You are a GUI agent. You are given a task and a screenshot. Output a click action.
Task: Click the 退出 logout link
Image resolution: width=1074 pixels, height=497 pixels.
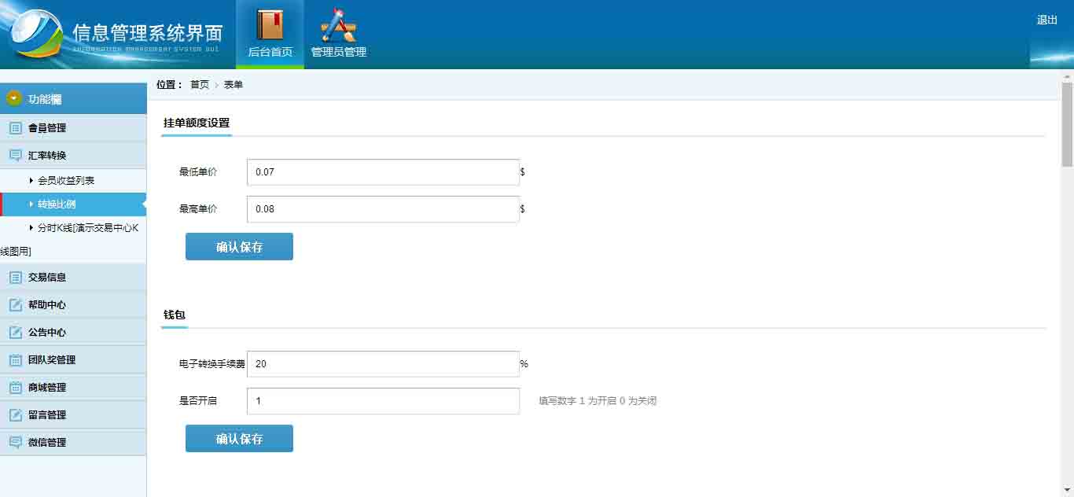tap(1046, 20)
